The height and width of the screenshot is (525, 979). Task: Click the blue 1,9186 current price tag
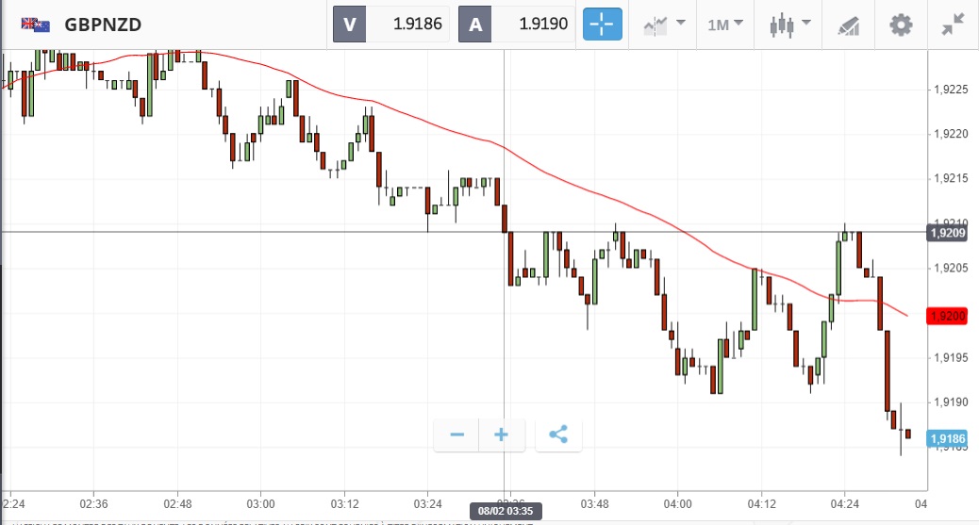tap(948, 438)
